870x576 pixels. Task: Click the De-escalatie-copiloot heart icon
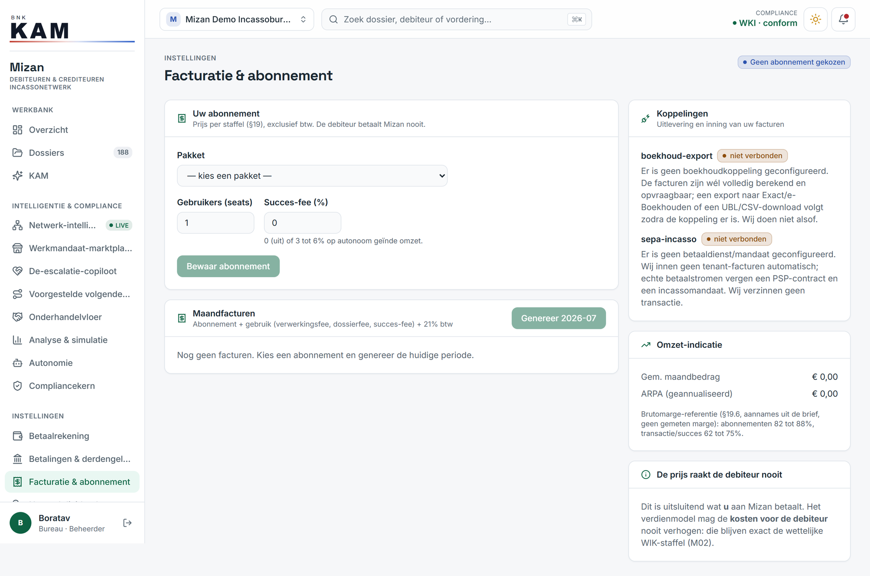(x=17, y=271)
